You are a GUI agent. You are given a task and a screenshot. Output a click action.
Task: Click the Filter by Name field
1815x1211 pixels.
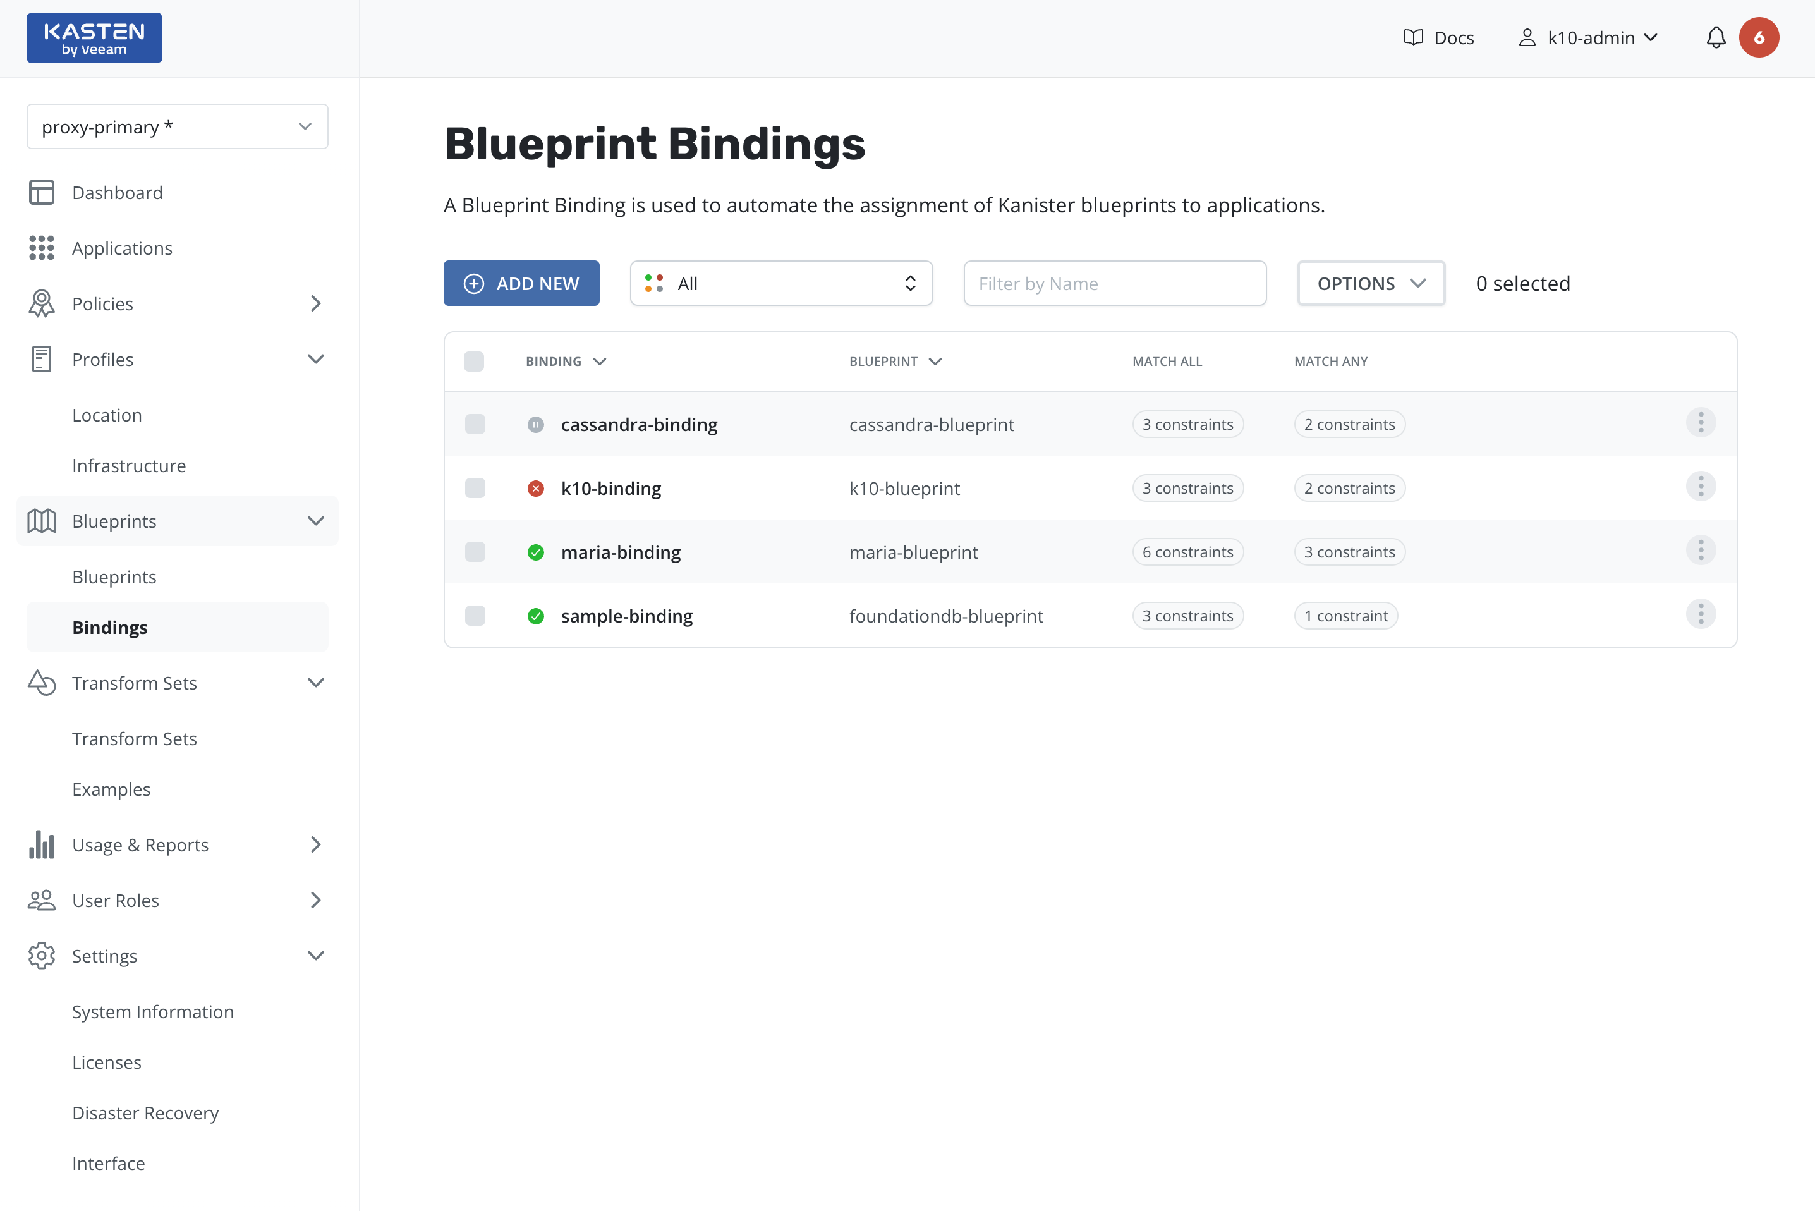pos(1114,283)
